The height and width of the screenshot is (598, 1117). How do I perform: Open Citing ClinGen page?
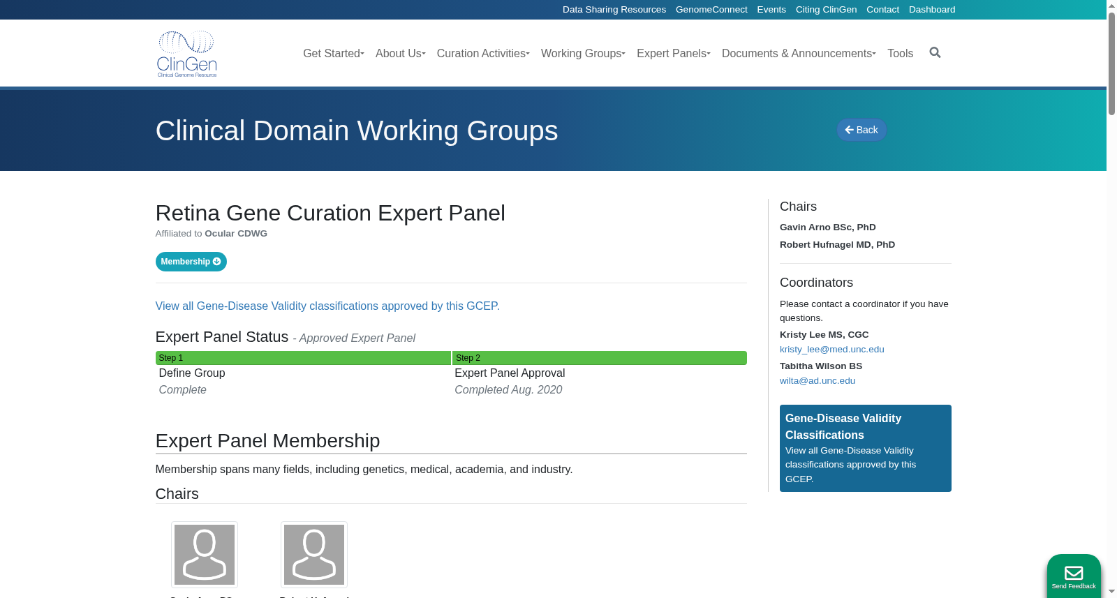pos(826,10)
